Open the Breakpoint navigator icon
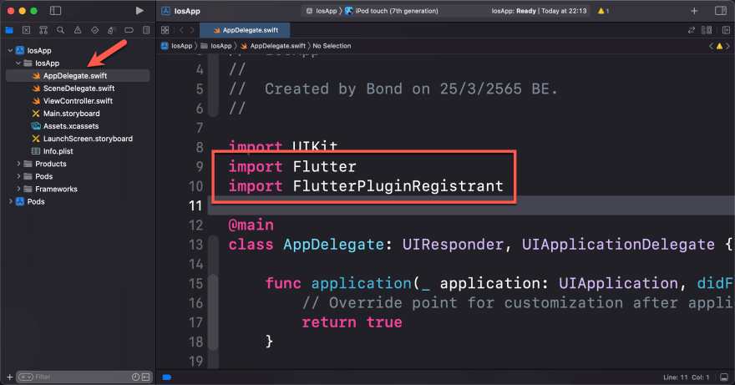735x385 pixels. pyautogui.click(x=129, y=30)
